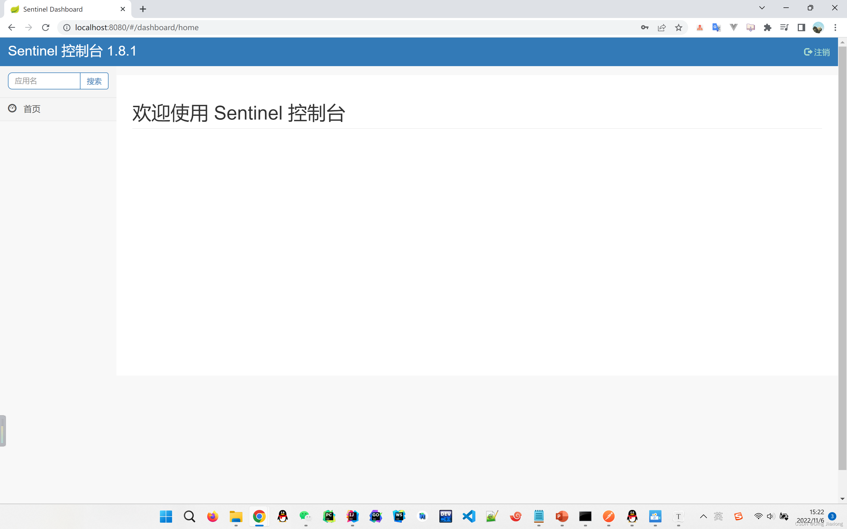Open Windows taskbar search
This screenshot has height=529, width=847.
coord(189,516)
